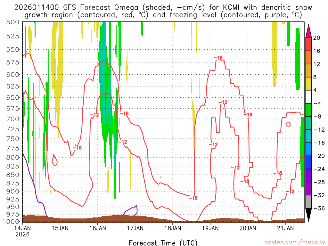Click the 775 pressure level label
The image size is (328, 246).
click(x=13, y=148)
